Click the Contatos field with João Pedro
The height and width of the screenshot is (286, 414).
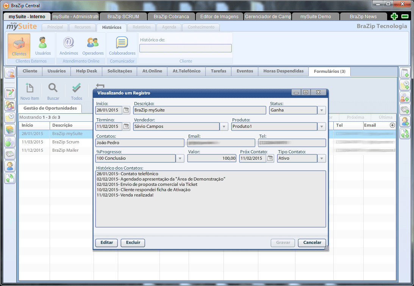coord(140,143)
